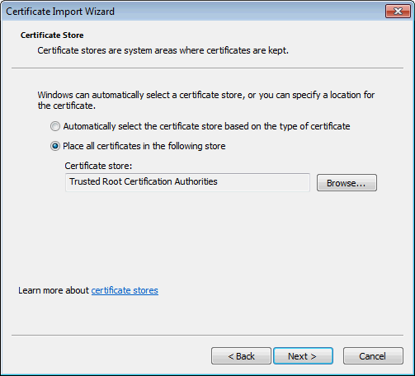Proceed with the Next > button
This screenshot has height=376, width=415.
pos(303,356)
